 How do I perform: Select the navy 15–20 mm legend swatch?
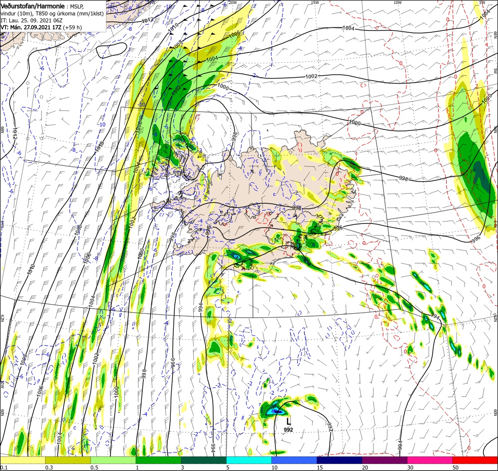coord(340,460)
